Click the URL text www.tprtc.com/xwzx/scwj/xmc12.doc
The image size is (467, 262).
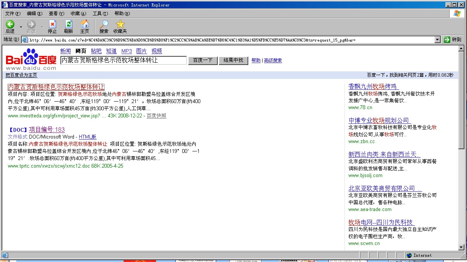[x=49, y=166]
